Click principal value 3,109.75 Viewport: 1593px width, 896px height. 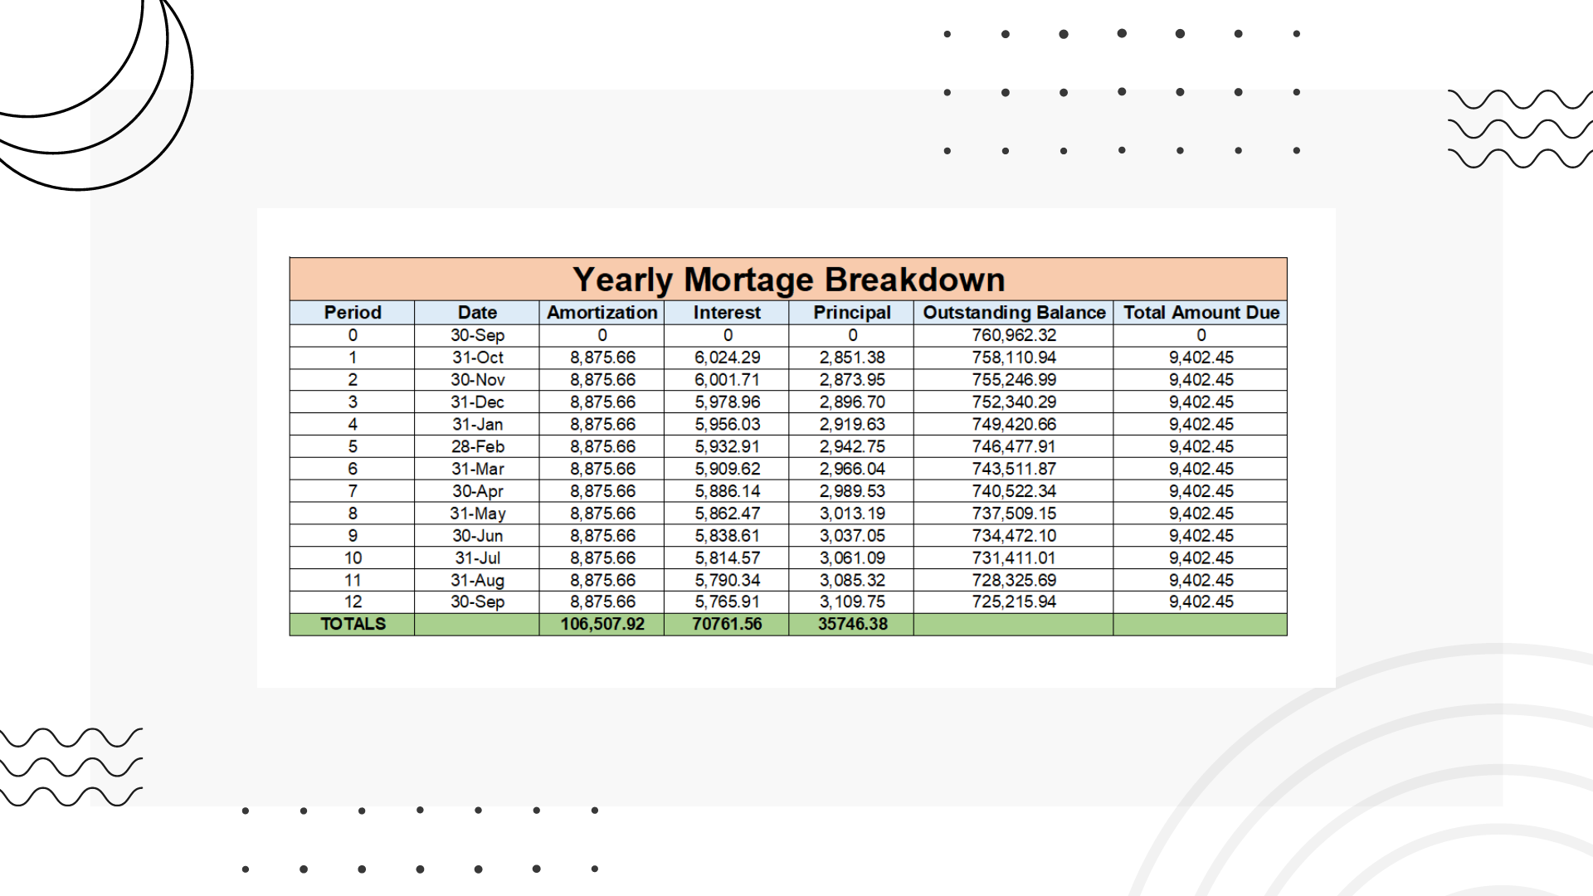coord(852,601)
